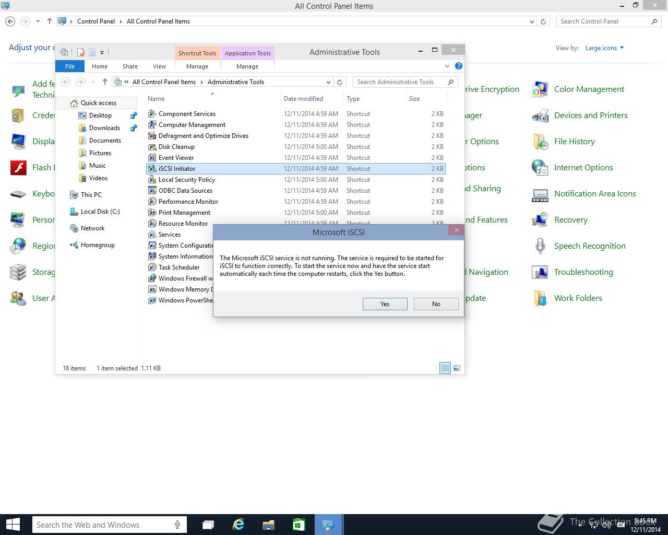The width and height of the screenshot is (668, 535).
Task: Open the Home ribbon tab
Action: pos(100,66)
